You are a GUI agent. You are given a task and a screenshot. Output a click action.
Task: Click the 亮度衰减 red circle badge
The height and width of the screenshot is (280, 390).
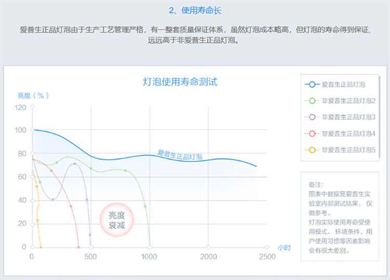(116, 220)
